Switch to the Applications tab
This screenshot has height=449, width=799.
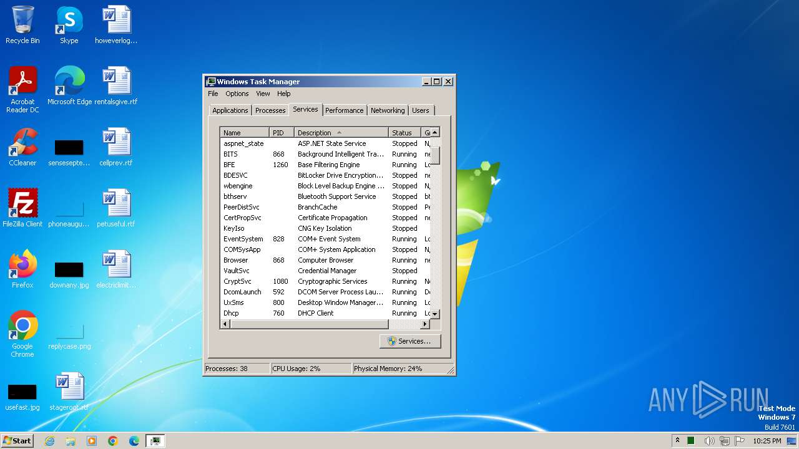[x=230, y=110]
